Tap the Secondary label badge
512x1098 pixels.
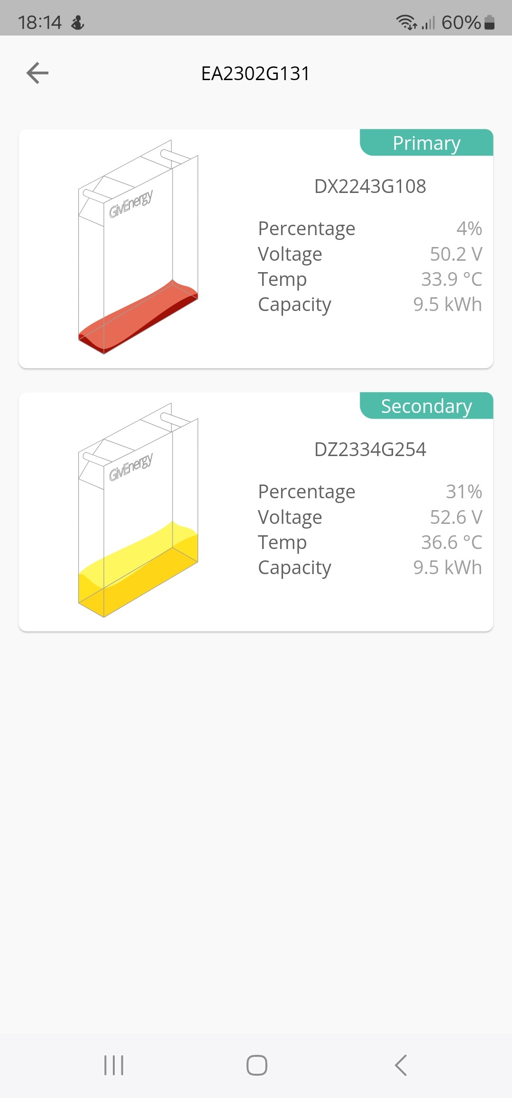pos(427,406)
